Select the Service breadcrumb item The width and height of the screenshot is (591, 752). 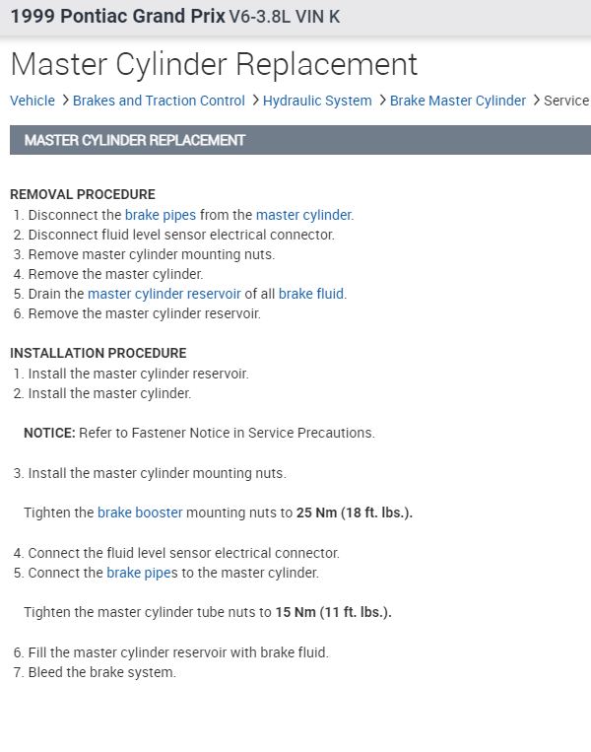point(566,101)
